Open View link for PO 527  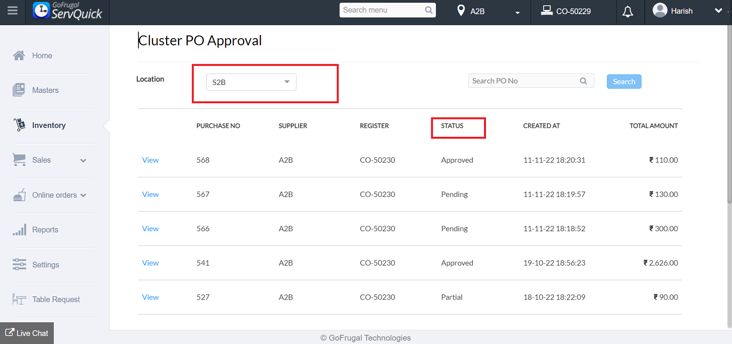[x=150, y=297]
